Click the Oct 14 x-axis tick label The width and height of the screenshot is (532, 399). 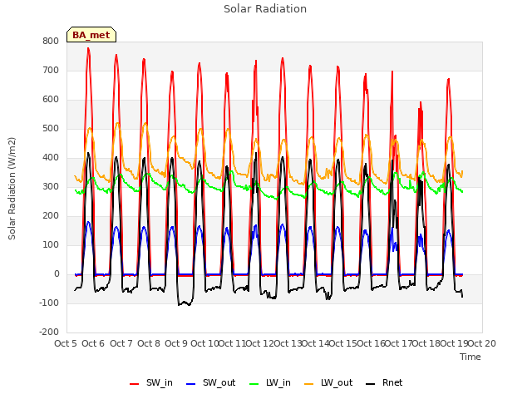pos(316,343)
